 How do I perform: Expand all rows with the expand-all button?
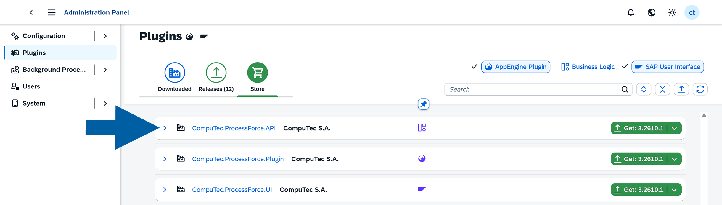[x=644, y=89]
